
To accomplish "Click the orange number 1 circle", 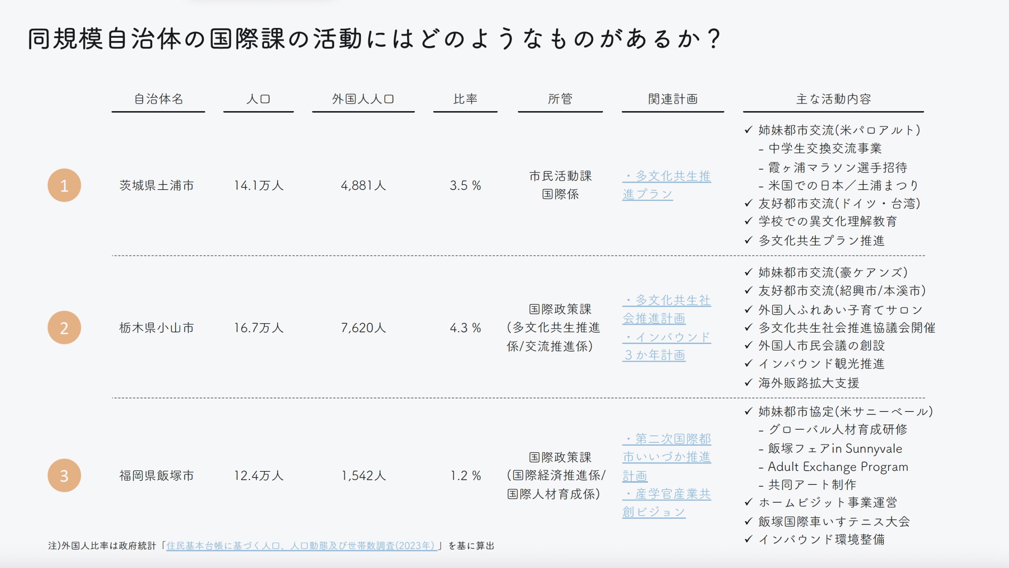I will coord(64,185).
